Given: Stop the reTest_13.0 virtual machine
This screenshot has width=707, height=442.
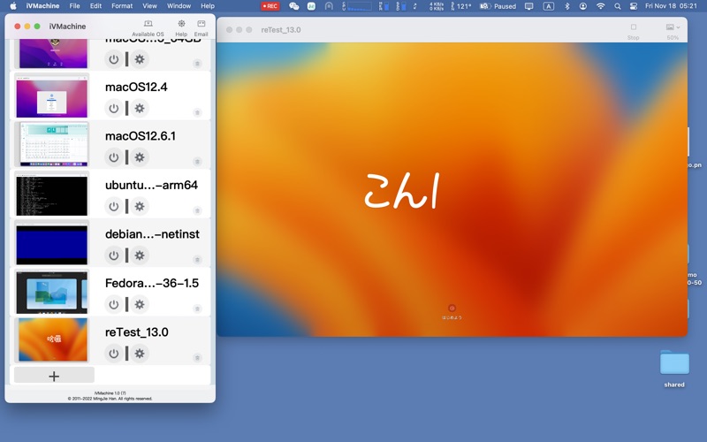Looking at the screenshot, I should (633, 31).
